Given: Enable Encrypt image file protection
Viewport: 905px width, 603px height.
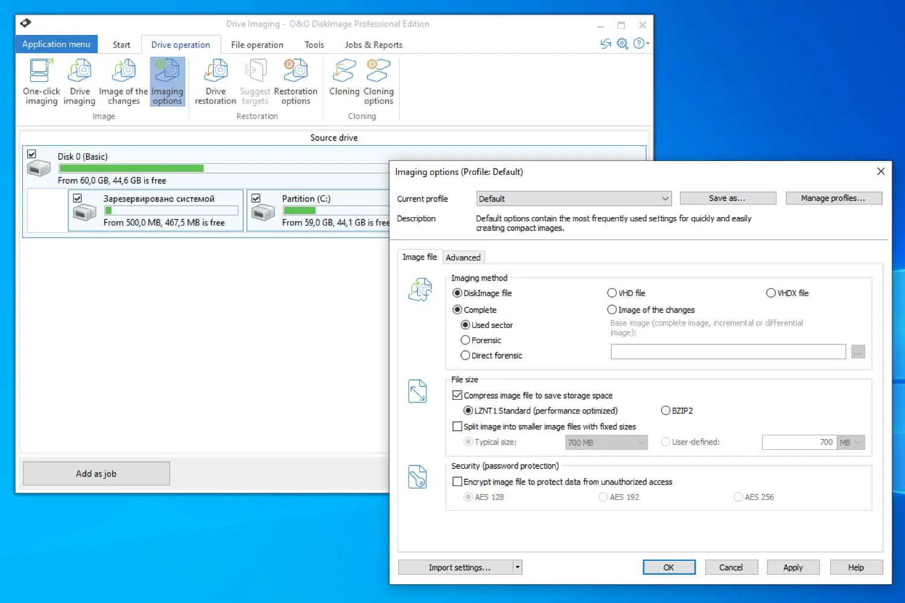Looking at the screenshot, I should (458, 481).
